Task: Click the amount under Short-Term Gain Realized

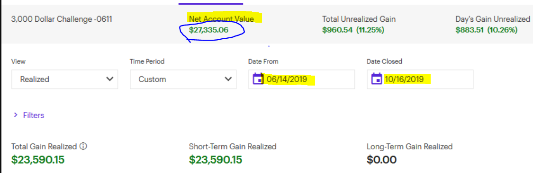Action: pyautogui.click(x=216, y=159)
